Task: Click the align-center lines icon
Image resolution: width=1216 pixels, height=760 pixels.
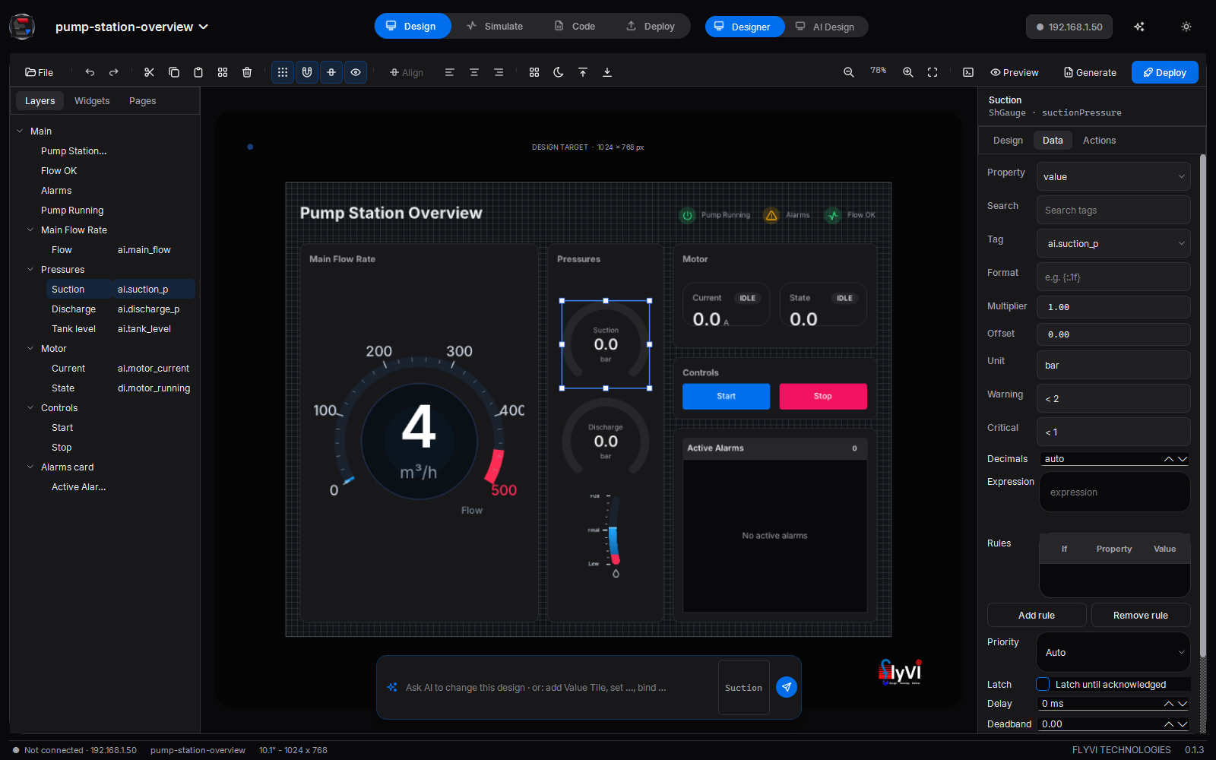Action: (x=474, y=72)
